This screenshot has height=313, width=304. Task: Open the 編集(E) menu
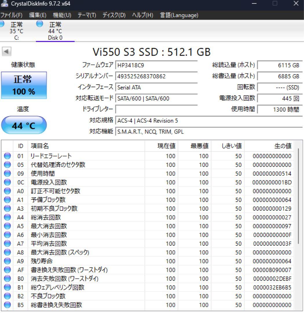tap(38, 15)
